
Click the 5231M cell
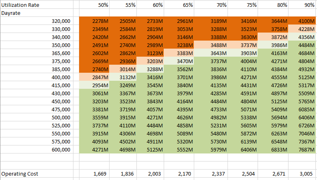coord(211,125)
